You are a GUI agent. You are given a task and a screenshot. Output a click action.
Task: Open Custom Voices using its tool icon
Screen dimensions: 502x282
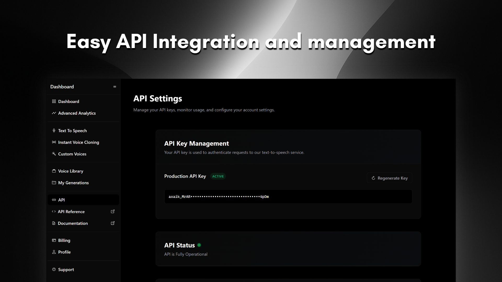[x=54, y=154]
